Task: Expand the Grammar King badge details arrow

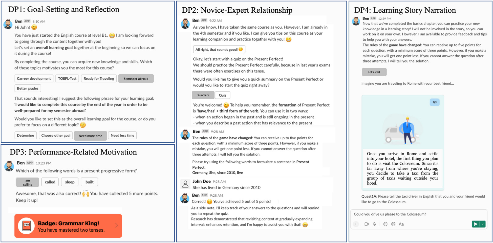Action: click(116, 226)
